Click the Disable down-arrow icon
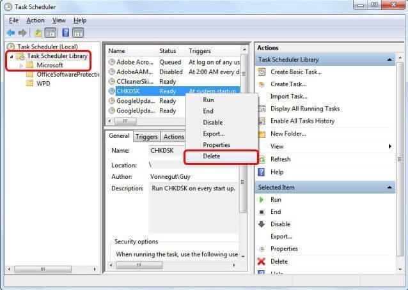This screenshot has width=408, height=290. tap(262, 224)
